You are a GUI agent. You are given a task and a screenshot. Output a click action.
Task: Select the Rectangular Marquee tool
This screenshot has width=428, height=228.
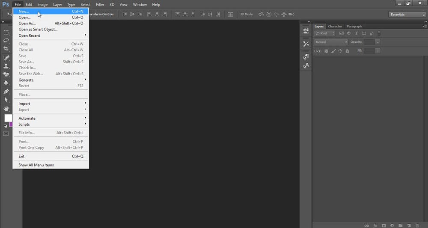pos(6,32)
